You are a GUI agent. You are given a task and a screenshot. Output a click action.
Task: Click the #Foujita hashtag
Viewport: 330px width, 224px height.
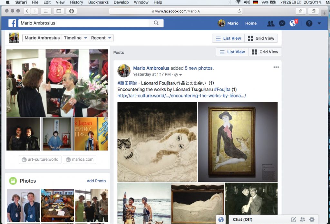(x=222, y=89)
